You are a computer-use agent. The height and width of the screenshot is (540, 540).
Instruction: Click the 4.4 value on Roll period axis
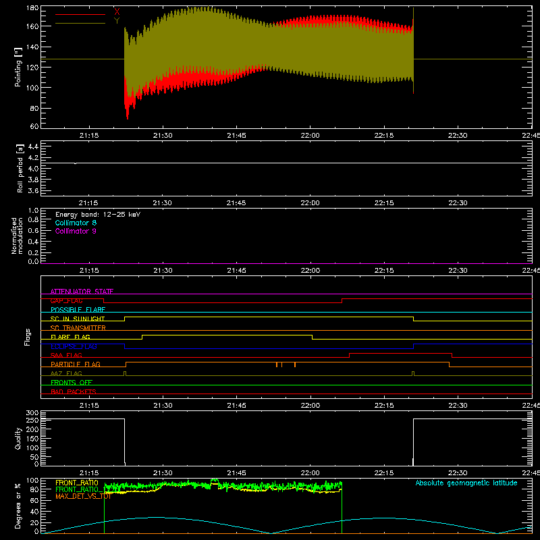[33, 146]
